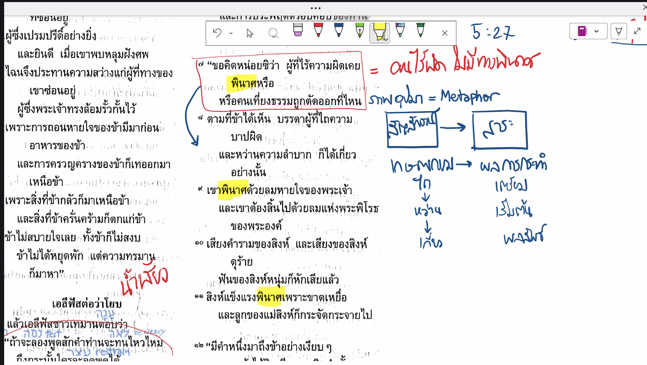Select the dark green marker pen
The image size is (647, 365).
coord(421,30)
